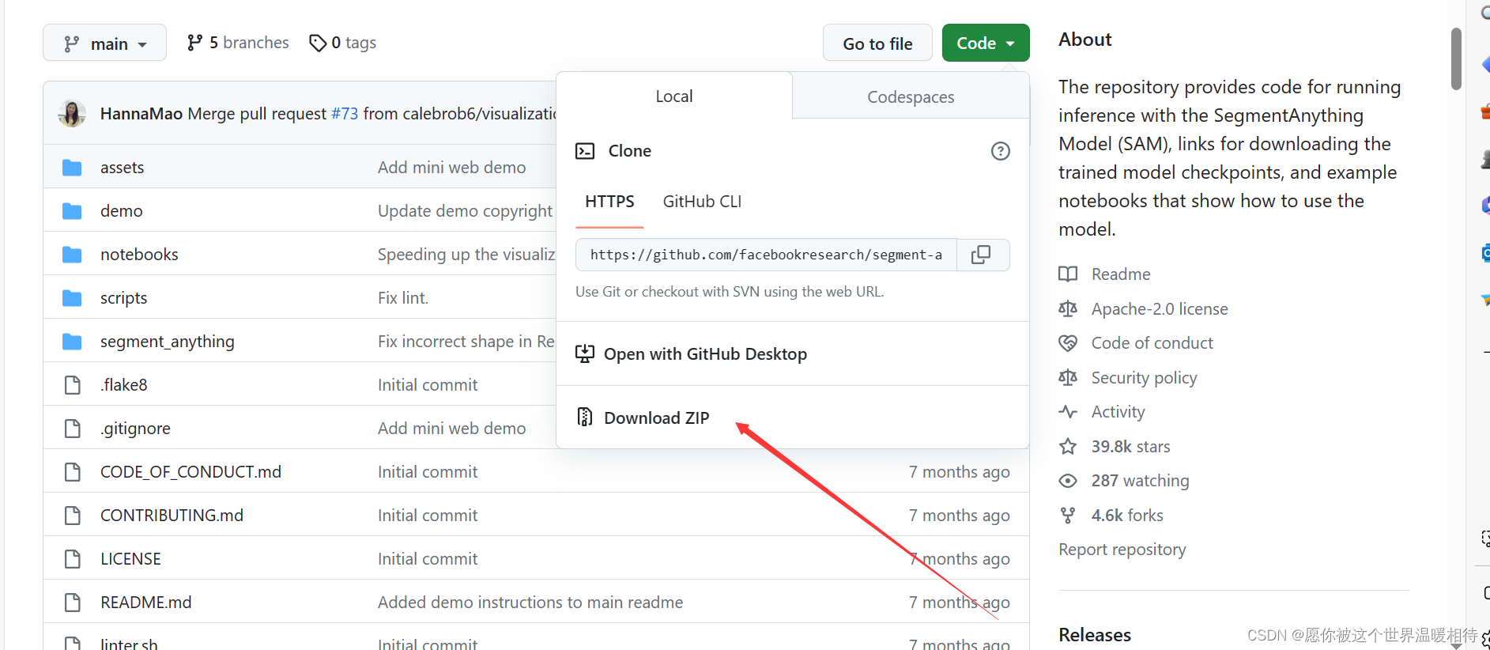
Task: Click the demo folder icon
Action: coord(72,211)
